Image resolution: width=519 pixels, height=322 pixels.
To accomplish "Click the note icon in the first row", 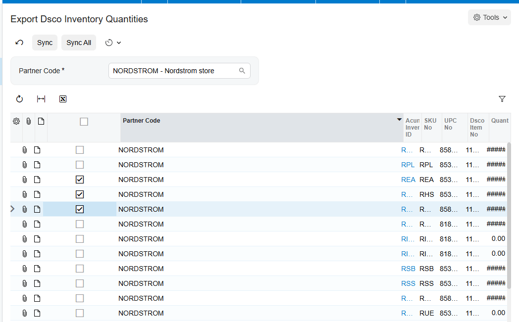I will pyautogui.click(x=37, y=150).
